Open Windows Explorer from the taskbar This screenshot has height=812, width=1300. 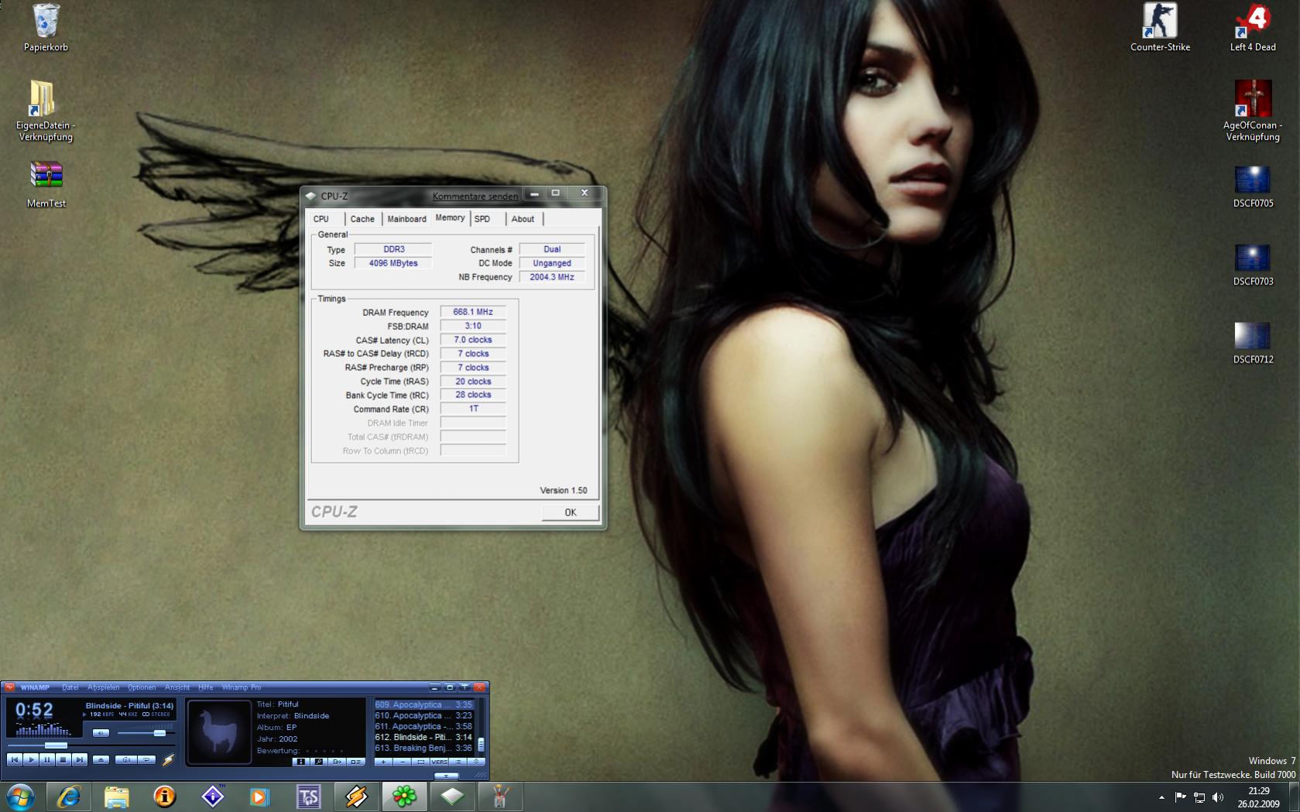point(117,797)
